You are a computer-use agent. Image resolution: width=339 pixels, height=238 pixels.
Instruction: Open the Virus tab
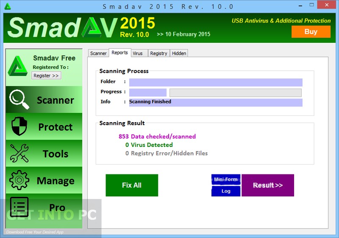[138, 53]
